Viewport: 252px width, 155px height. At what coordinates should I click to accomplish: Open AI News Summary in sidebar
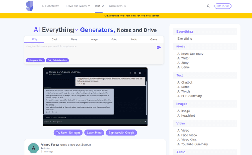click(190, 54)
